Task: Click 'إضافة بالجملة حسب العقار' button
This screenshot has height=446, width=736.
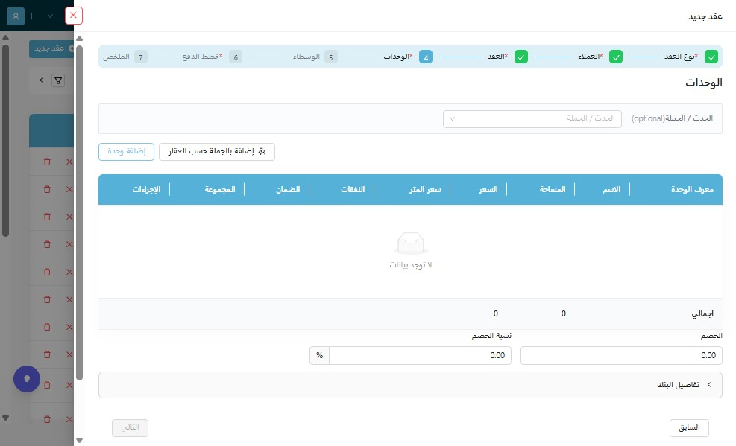Action: (x=217, y=152)
